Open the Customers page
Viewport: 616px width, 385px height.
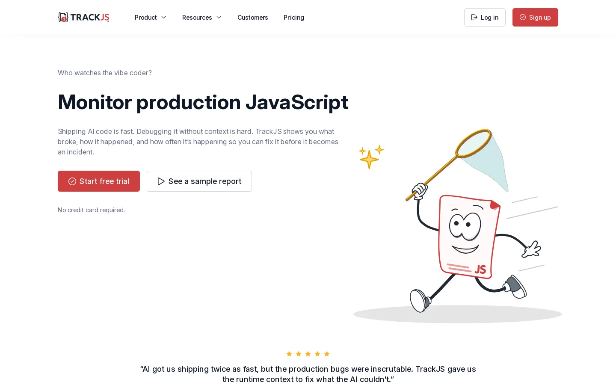tap(253, 18)
